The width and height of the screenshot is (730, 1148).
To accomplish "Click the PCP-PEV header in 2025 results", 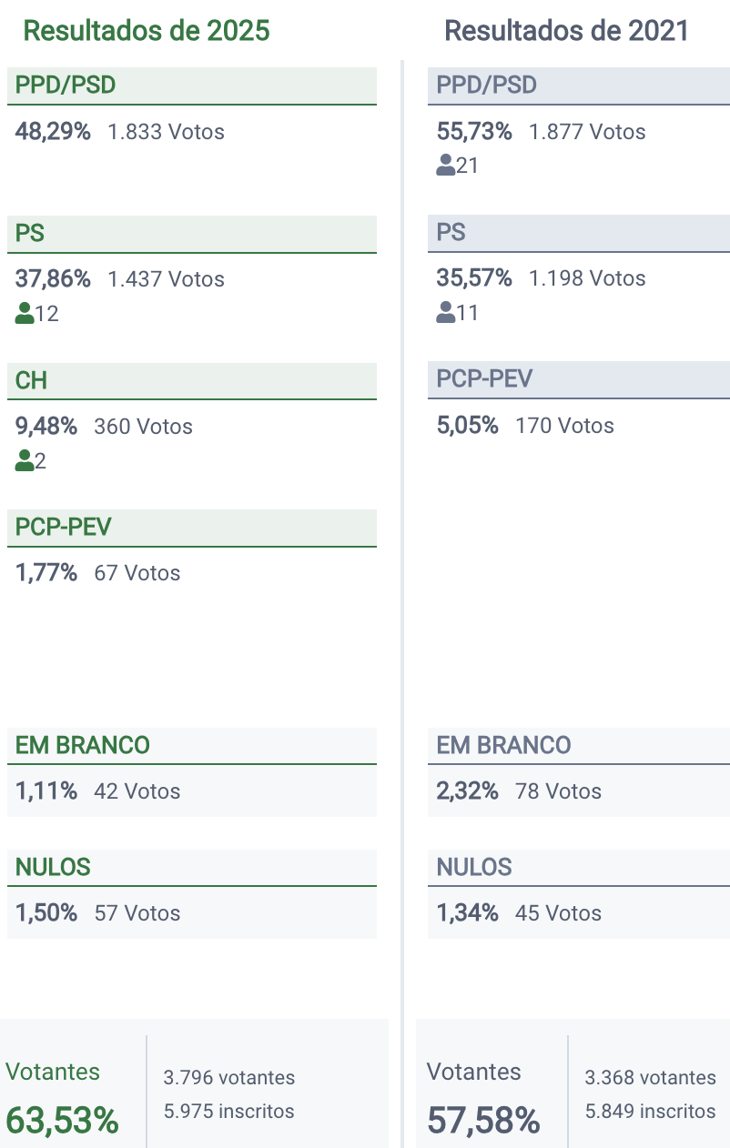I will click(64, 527).
